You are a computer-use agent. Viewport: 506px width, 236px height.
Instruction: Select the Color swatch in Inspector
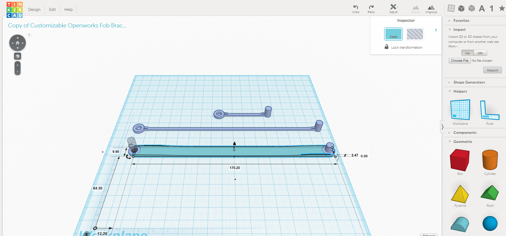(x=393, y=34)
